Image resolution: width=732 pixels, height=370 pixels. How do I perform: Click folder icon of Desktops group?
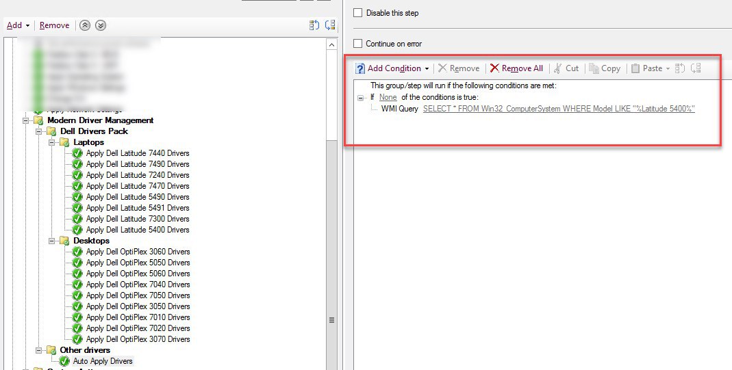tap(64, 241)
